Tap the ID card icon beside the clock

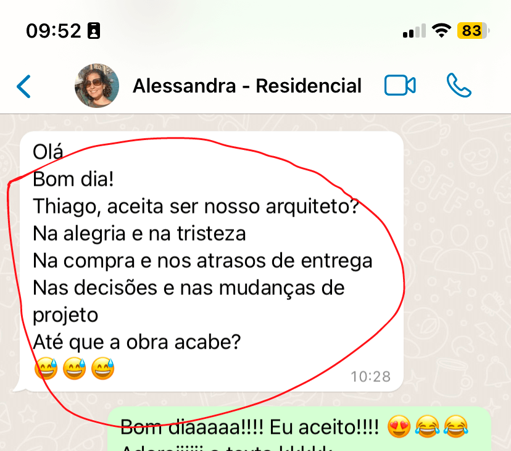94,31
